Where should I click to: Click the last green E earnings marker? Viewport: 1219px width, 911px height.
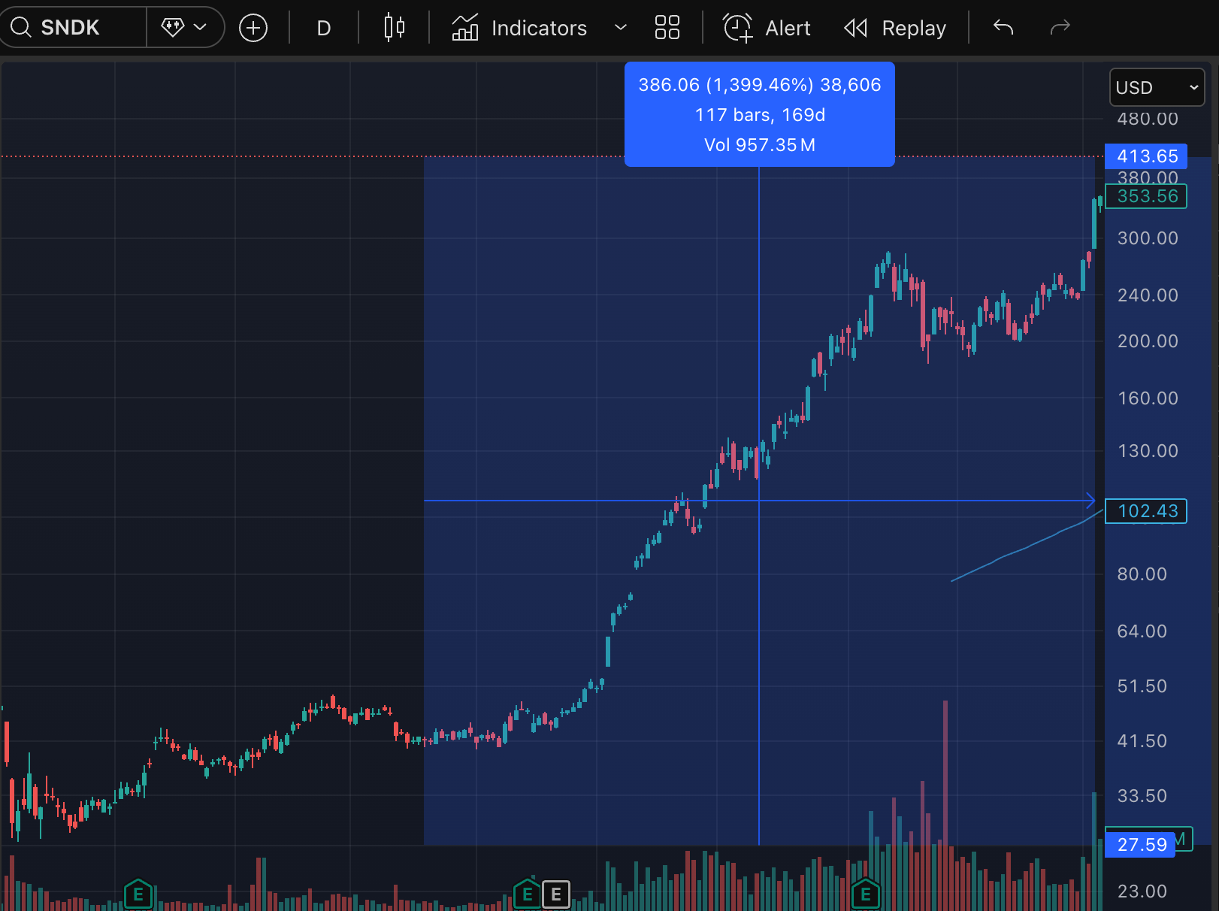tap(866, 894)
